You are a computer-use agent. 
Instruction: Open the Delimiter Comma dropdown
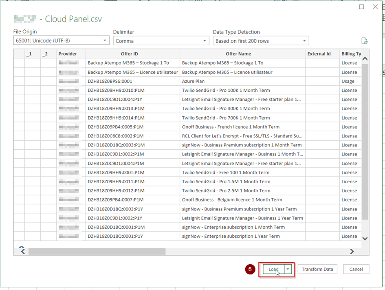click(161, 41)
